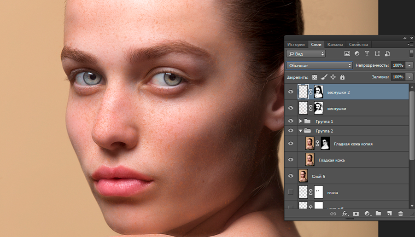
Task: Switch to the История tab
Action: pyautogui.click(x=296, y=45)
